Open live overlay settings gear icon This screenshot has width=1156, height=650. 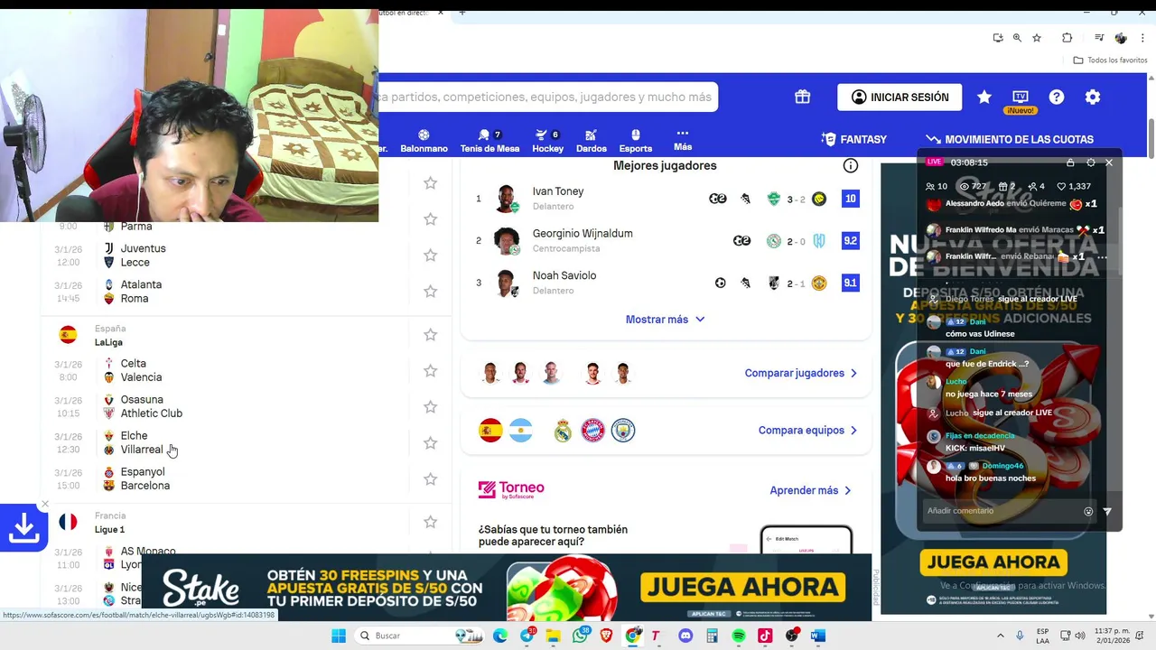pyautogui.click(x=1090, y=162)
